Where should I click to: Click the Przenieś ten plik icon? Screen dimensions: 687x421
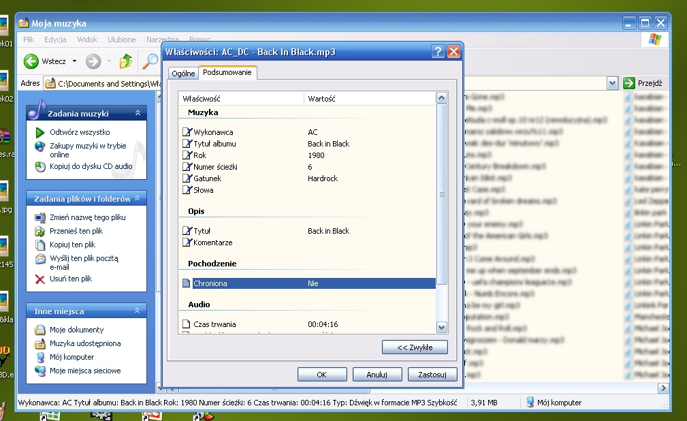click(40, 231)
